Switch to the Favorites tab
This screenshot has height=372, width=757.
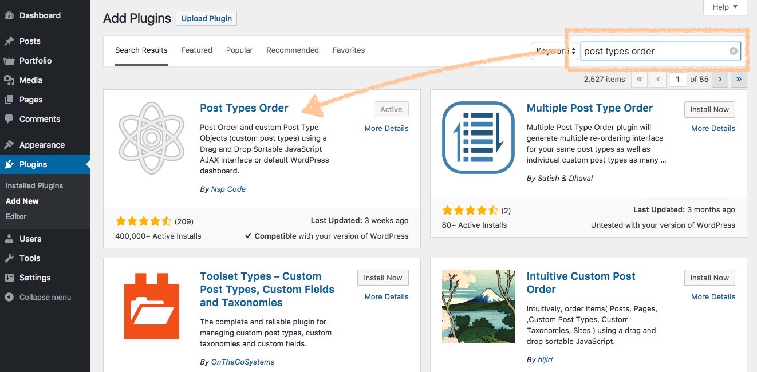tap(349, 50)
